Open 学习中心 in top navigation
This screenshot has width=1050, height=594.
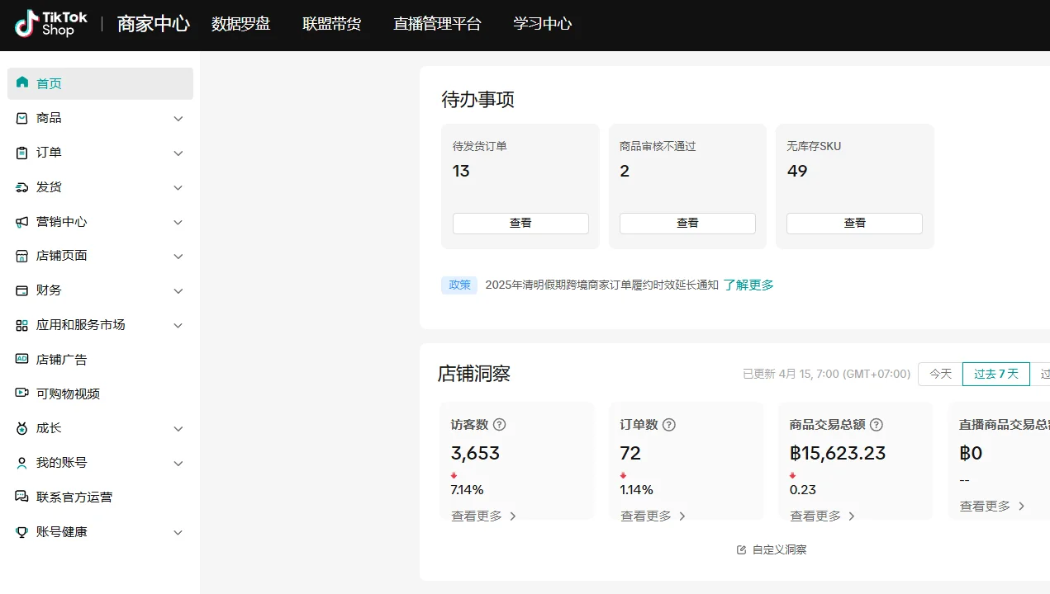pos(542,24)
